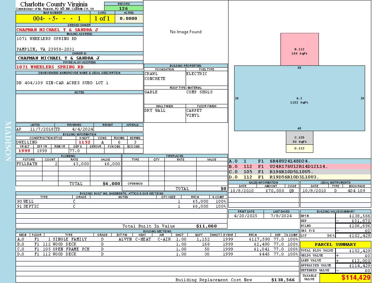Click sale amount $70,000
The height and width of the screenshot is (283, 372).
(275, 191)
